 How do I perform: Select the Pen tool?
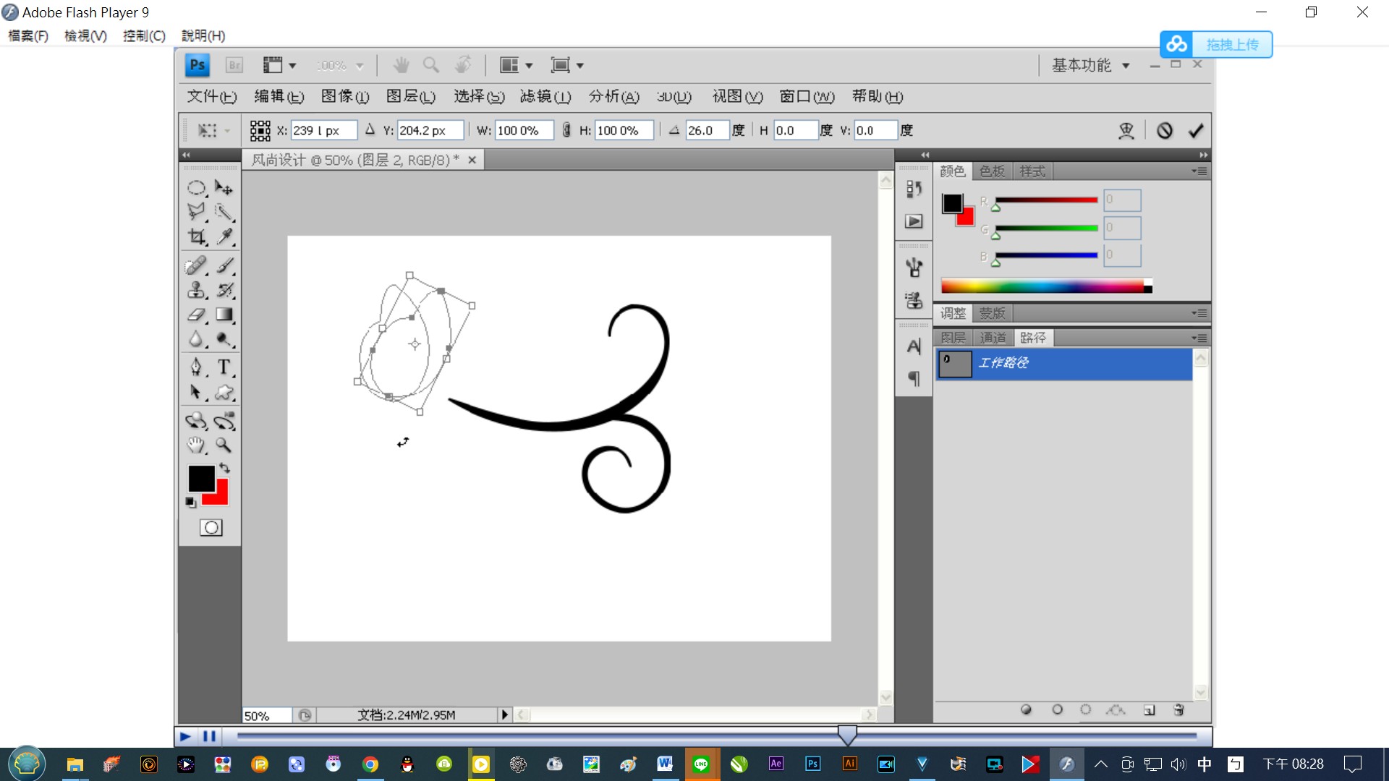tap(195, 367)
